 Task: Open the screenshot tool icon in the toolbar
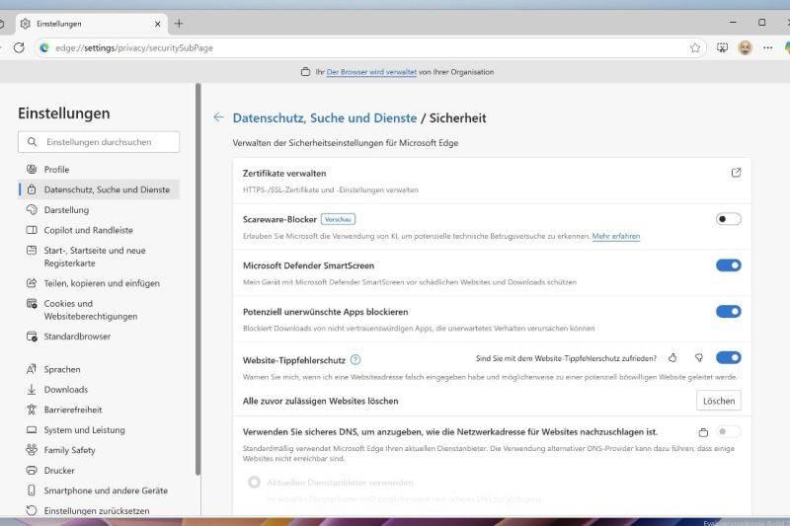(x=722, y=47)
